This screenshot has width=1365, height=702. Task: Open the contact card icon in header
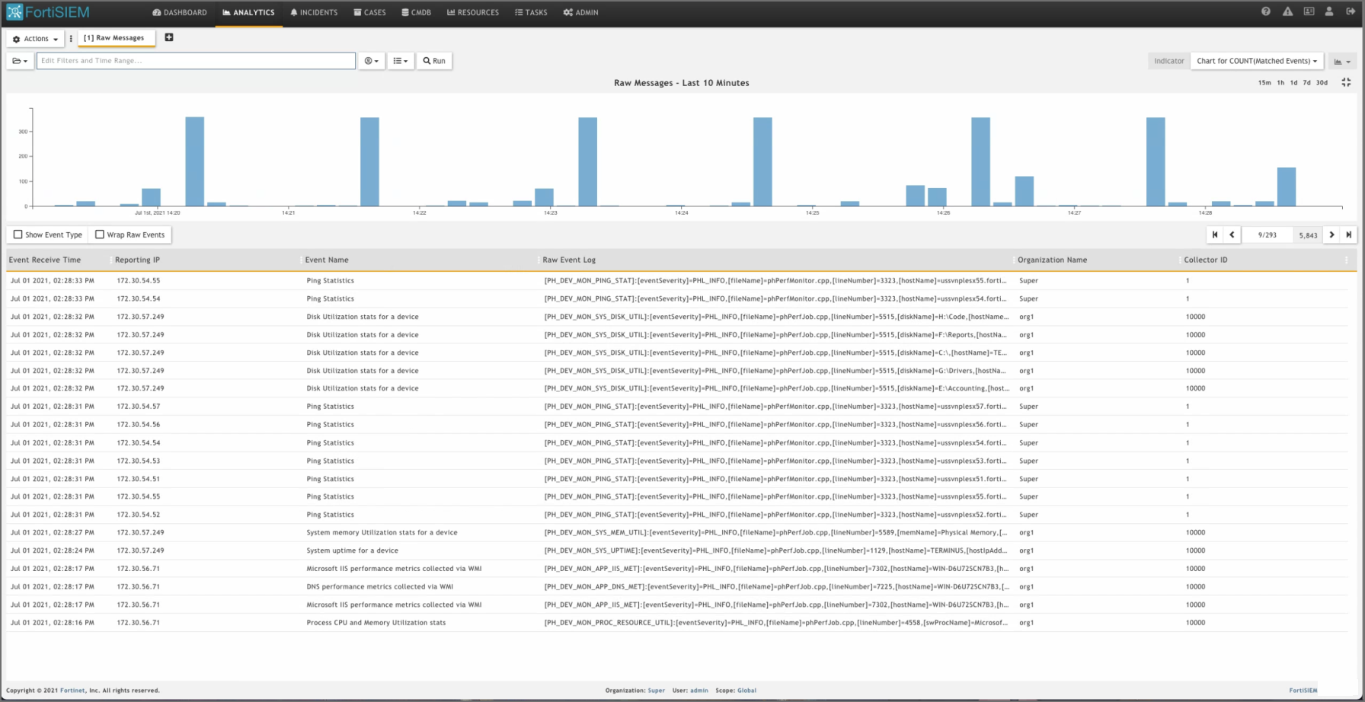tap(1309, 11)
